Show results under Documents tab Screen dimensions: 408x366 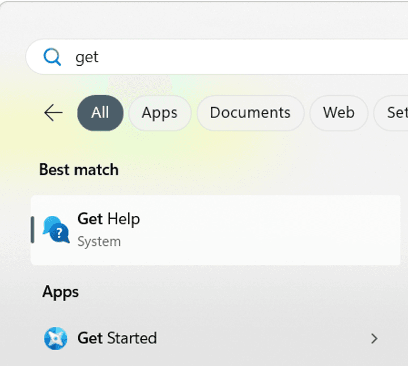(x=250, y=113)
